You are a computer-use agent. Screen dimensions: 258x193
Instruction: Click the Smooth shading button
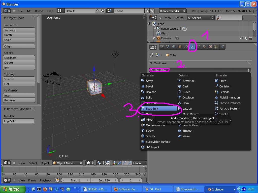[x=19, y=79]
